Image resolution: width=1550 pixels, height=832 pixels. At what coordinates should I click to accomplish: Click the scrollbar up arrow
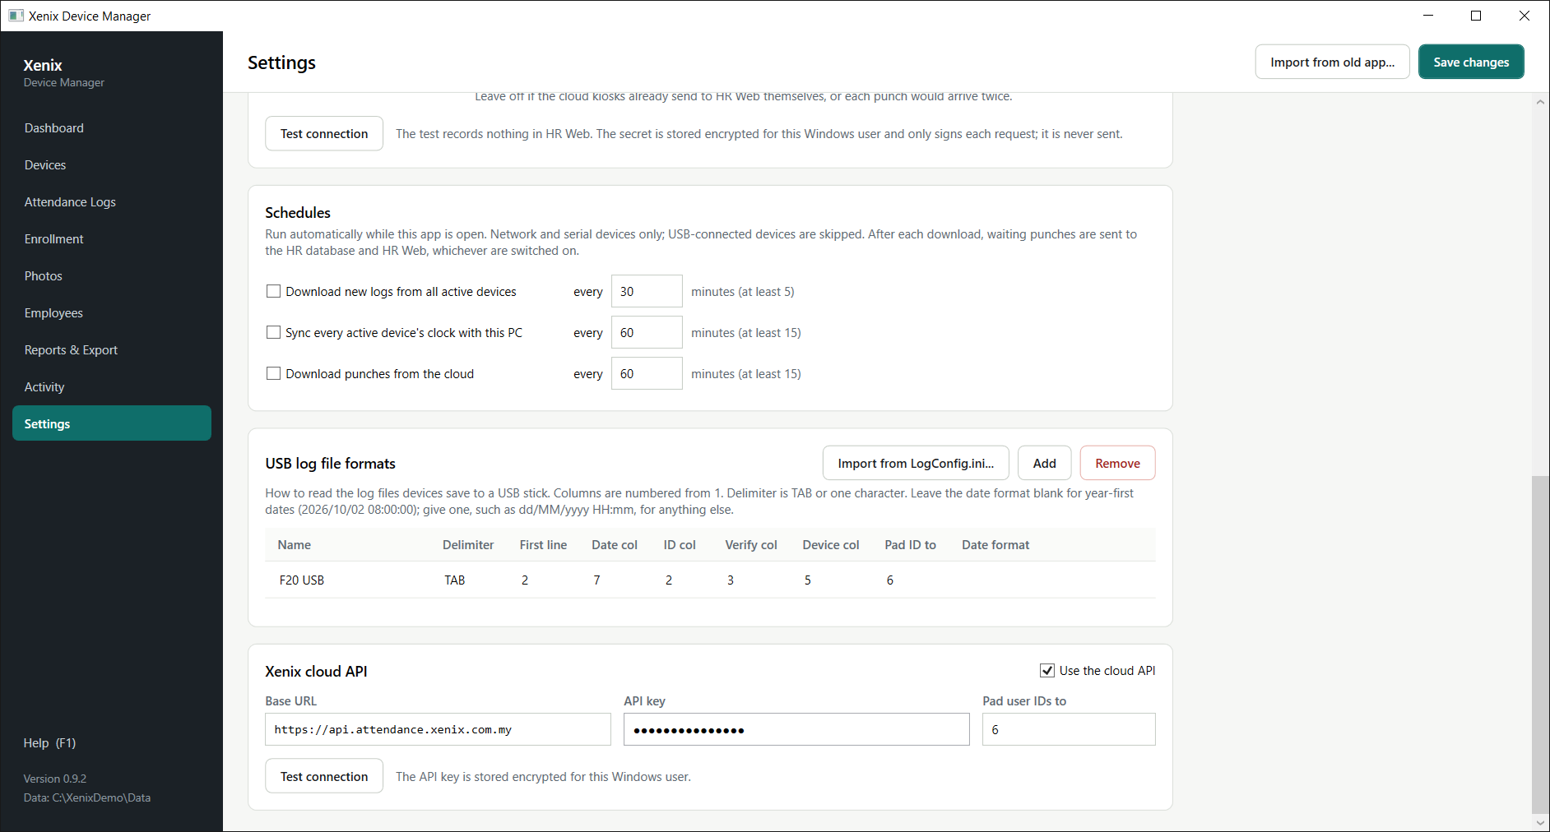click(1540, 102)
